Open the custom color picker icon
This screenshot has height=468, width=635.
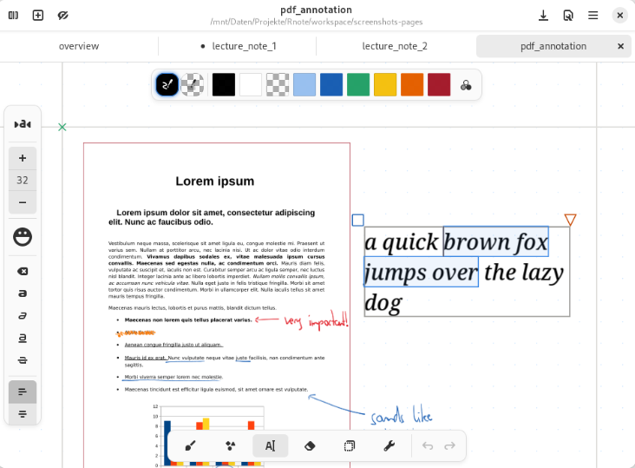point(466,85)
